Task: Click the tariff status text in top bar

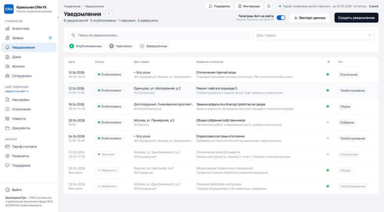Action: 329,6
